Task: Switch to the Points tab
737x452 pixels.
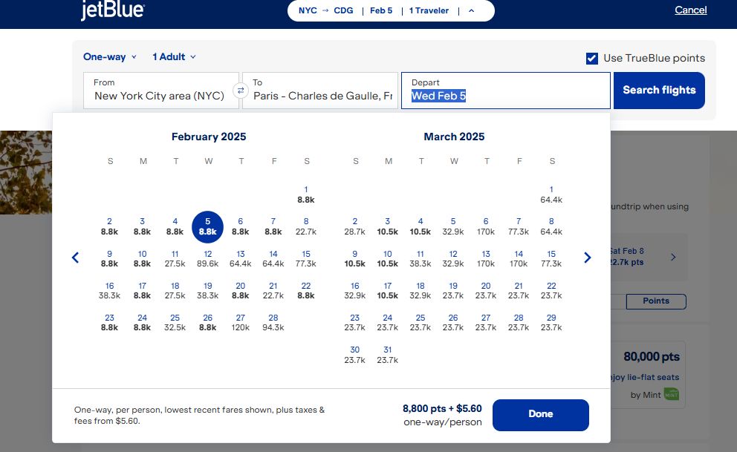Action: point(655,301)
